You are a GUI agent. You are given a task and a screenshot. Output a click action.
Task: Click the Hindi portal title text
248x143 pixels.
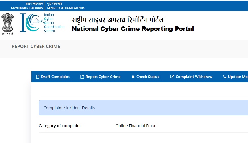118,20
